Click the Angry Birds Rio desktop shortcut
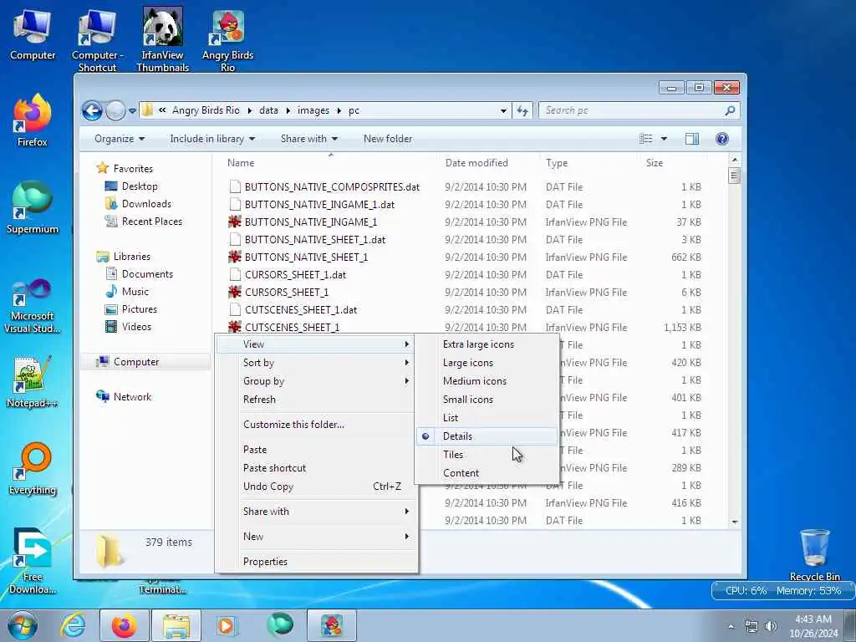 click(x=227, y=41)
